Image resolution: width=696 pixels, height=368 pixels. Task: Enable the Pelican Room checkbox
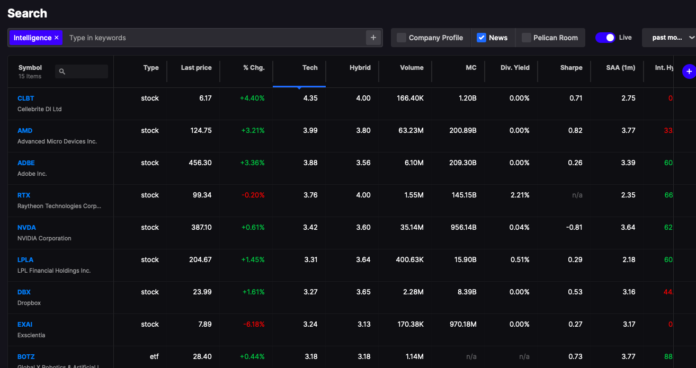(x=527, y=38)
